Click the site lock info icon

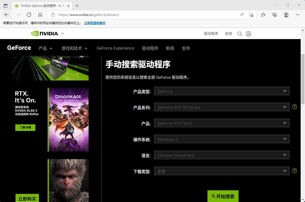pos(53,15)
